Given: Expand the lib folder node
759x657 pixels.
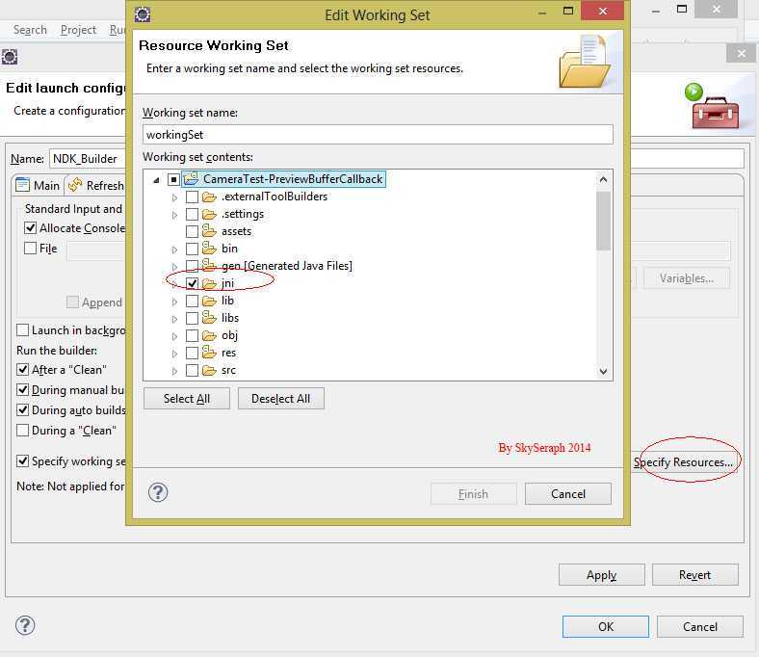Looking at the screenshot, I should [174, 302].
